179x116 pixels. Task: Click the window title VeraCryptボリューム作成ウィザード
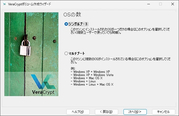tap(29, 4)
